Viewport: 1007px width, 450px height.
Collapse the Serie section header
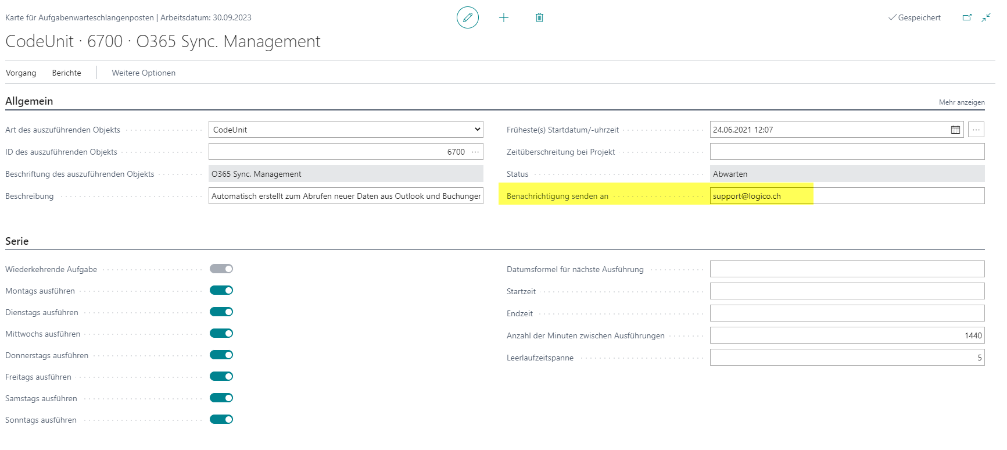tap(17, 241)
